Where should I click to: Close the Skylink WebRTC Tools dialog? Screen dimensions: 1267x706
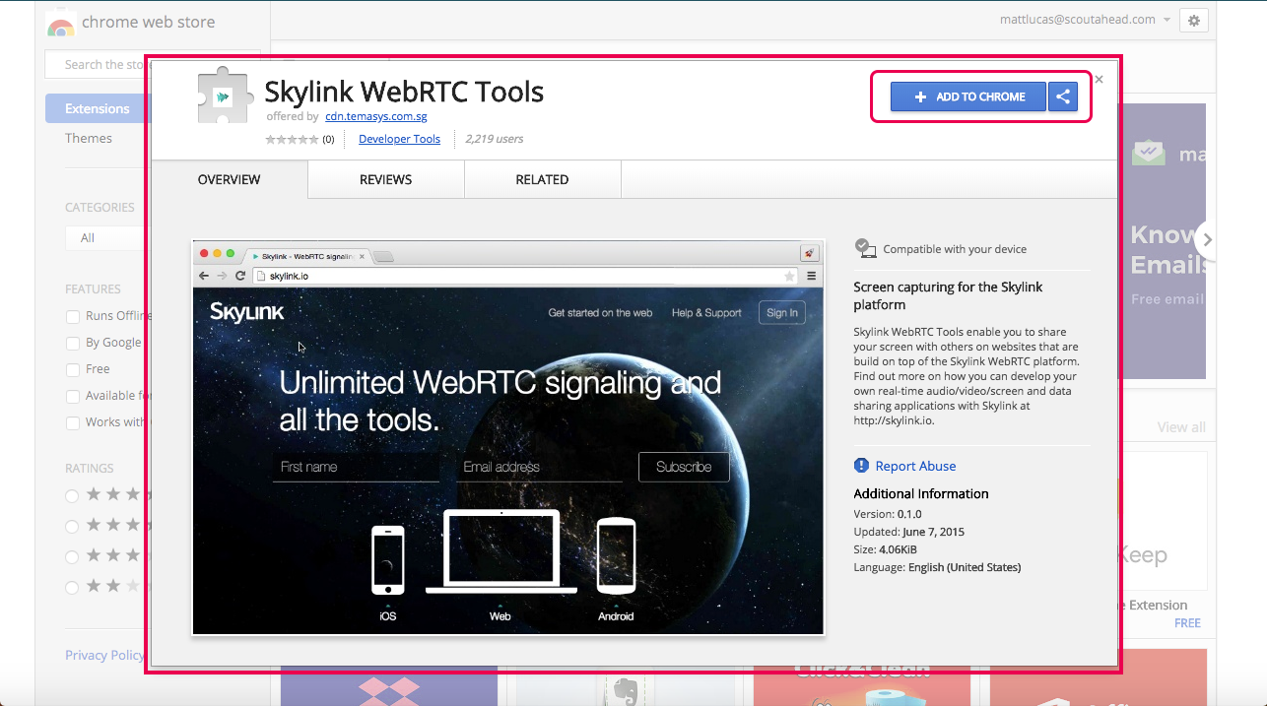click(x=1099, y=80)
